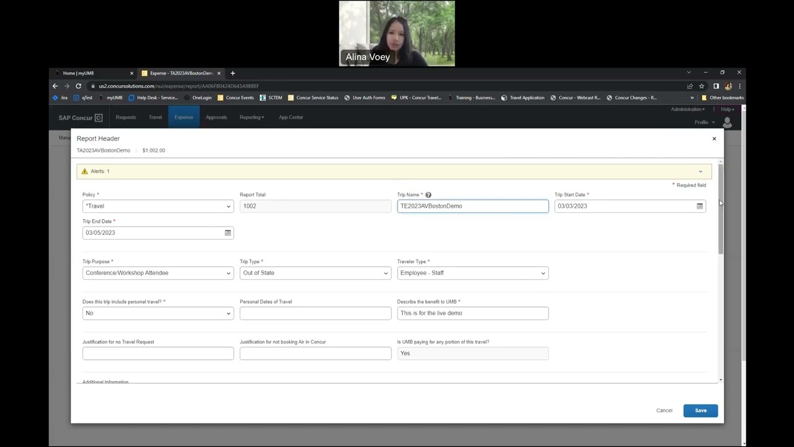Open the Requests menu in SAP Concur

coord(125,117)
